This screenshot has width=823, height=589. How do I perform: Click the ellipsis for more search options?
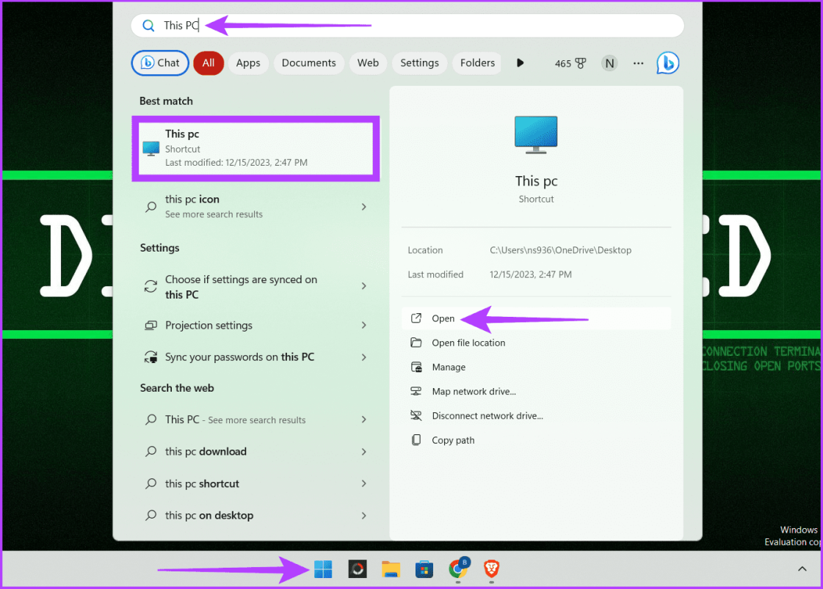tap(638, 63)
